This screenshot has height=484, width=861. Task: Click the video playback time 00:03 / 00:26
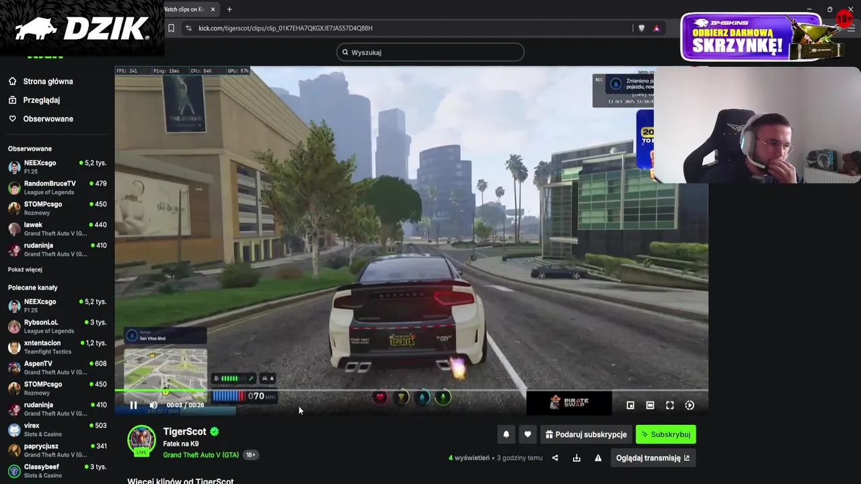185,405
